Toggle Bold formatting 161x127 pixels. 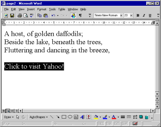138,15
